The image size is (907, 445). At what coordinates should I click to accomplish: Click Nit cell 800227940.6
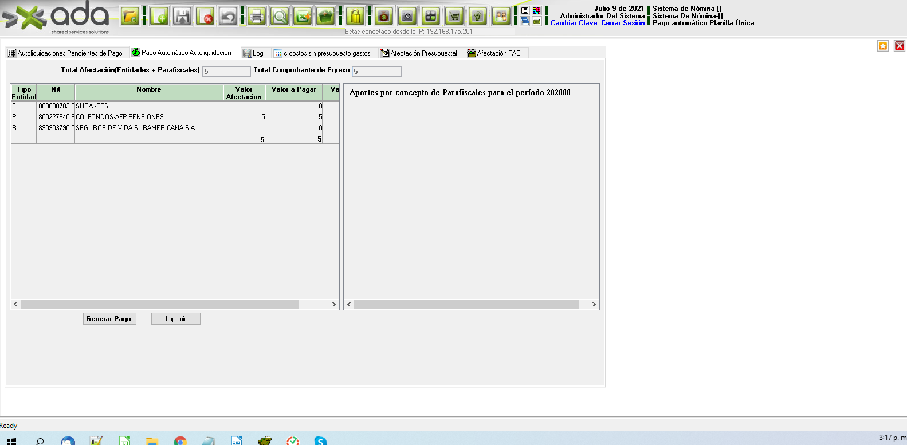click(x=56, y=117)
